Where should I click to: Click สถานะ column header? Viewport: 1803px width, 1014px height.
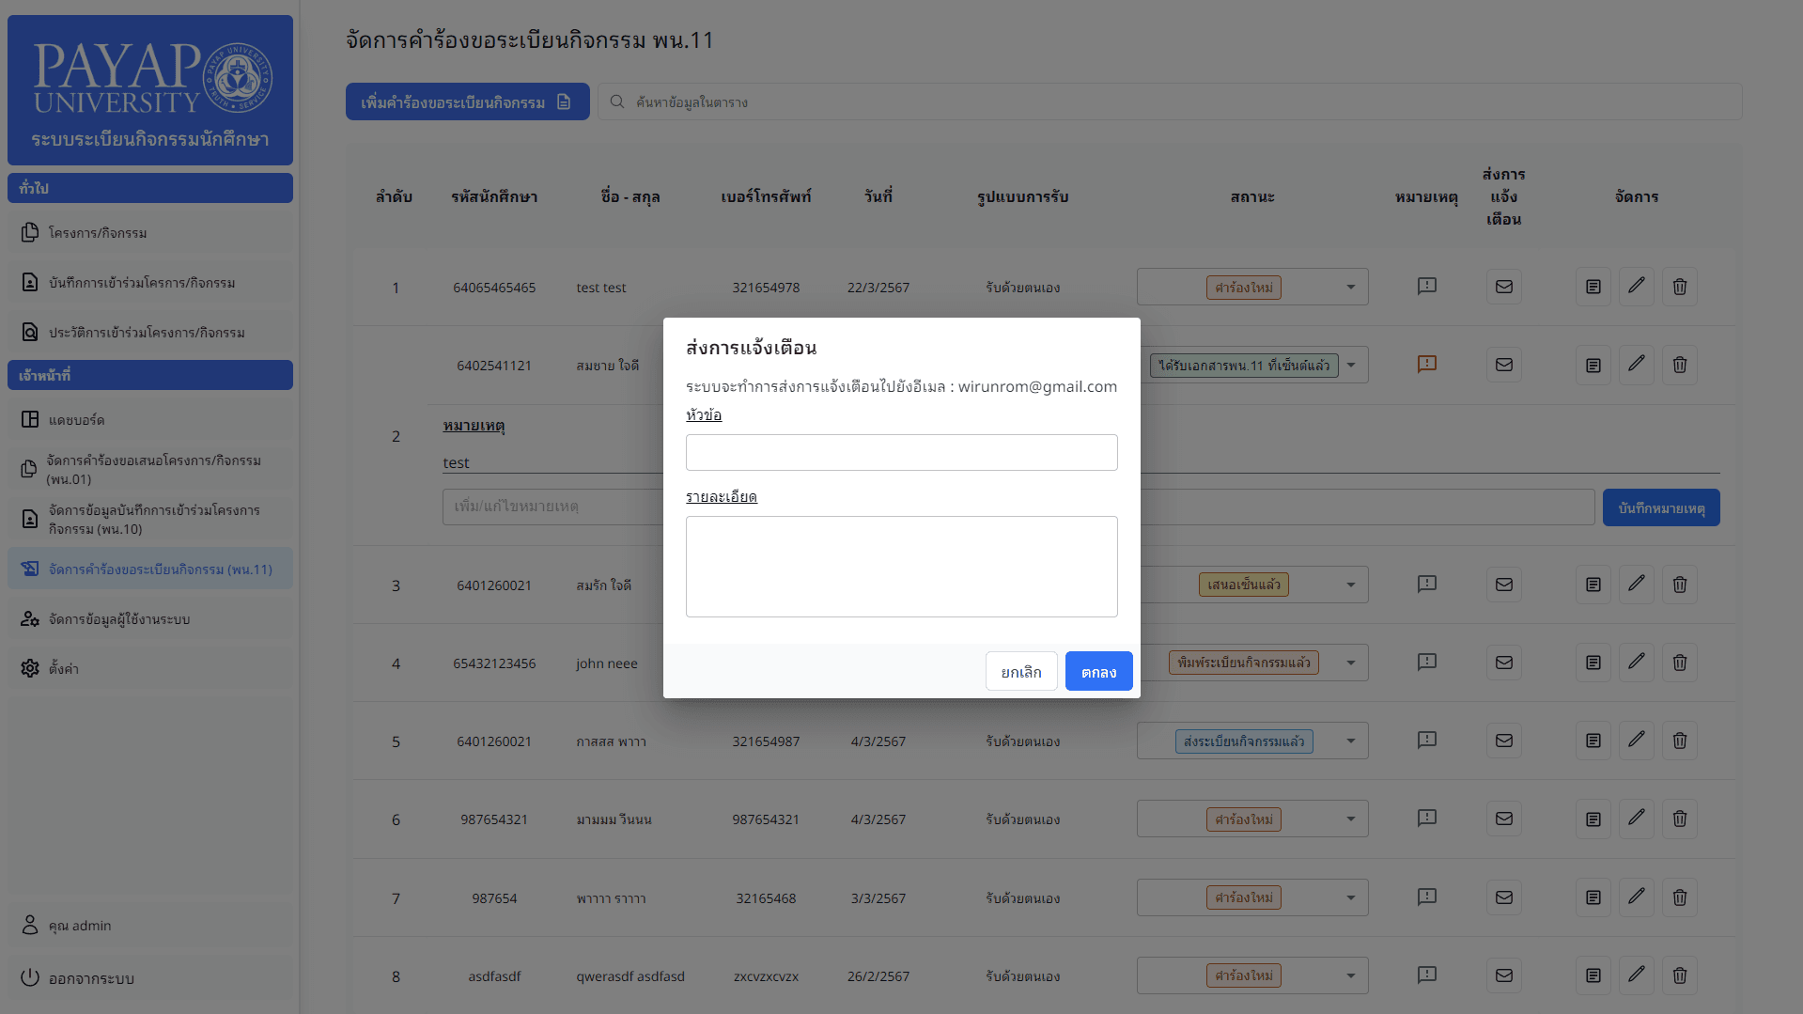[1252, 196]
